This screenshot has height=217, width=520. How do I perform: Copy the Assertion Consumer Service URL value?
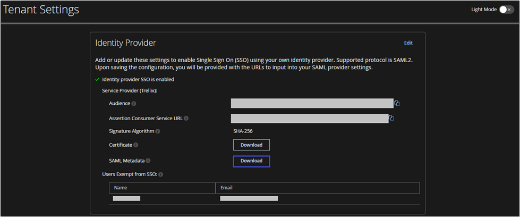pyautogui.click(x=391, y=118)
